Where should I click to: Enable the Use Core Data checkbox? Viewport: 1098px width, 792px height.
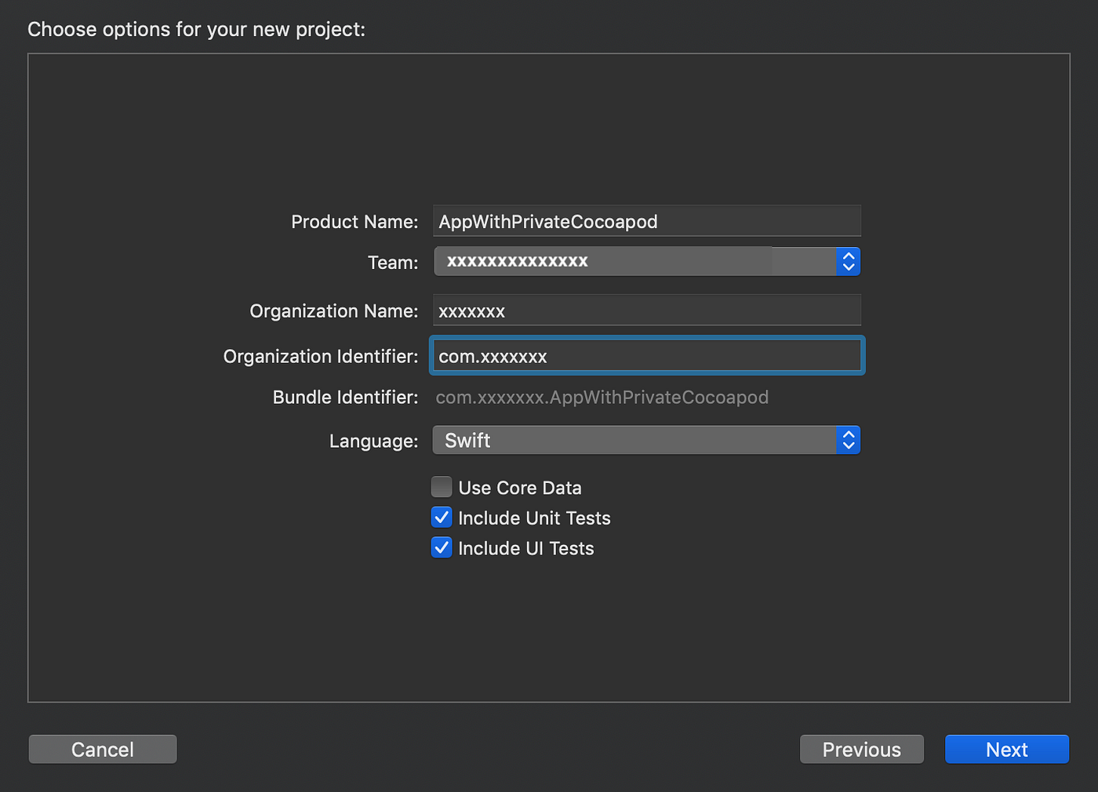pos(441,486)
